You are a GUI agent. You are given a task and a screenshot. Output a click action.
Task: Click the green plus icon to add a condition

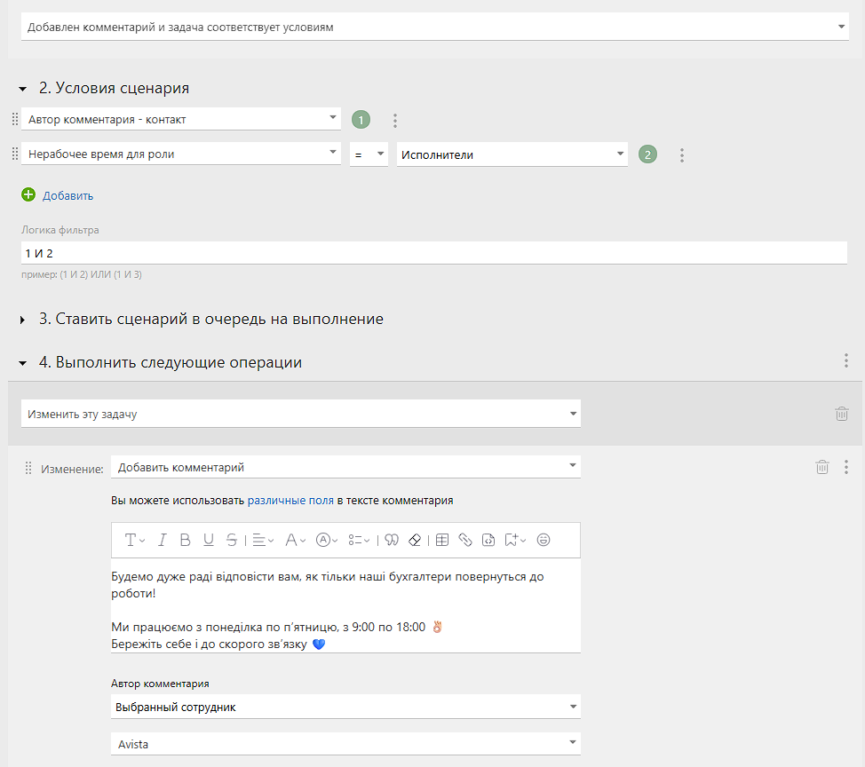point(28,194)
